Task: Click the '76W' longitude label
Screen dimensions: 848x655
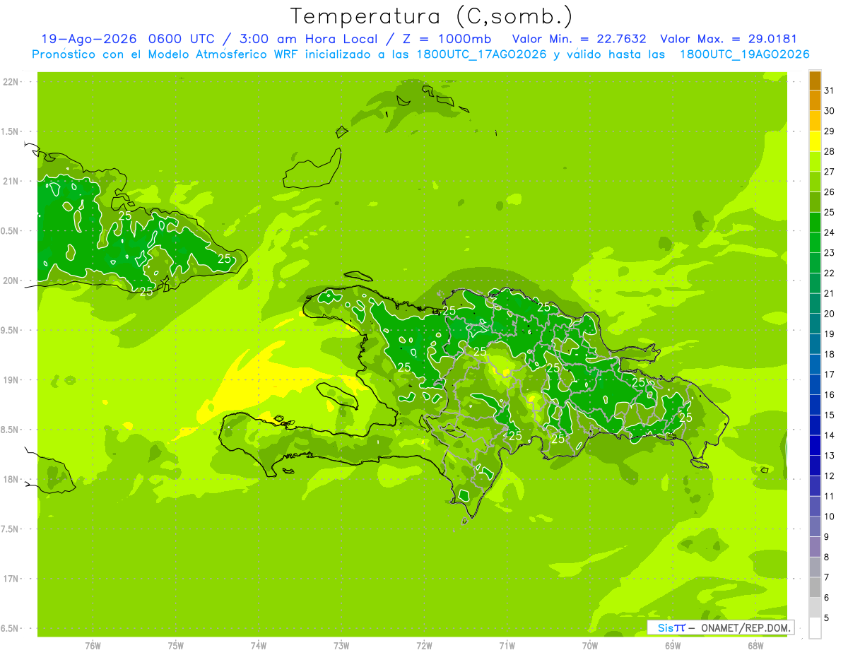Action: 93,645
